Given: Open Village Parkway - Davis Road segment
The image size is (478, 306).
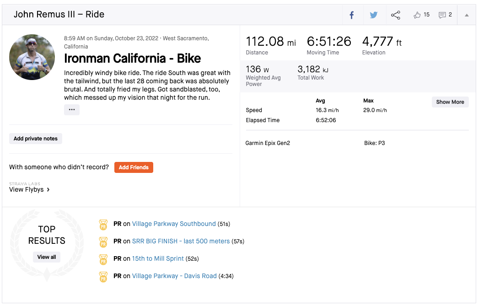Looking at the screenshot, I should pos(174,276).
